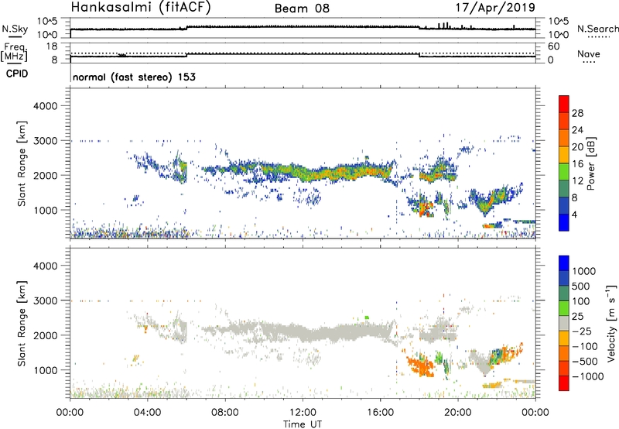Screen dimensions: 619x429
Task: Click the '20:00' time tick label
Action: coord(457,413)
